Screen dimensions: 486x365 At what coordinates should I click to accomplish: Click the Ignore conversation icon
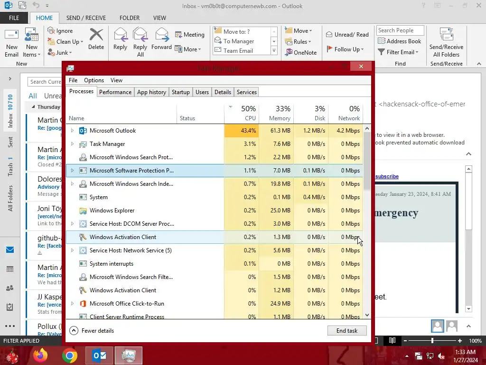(51, 30)
